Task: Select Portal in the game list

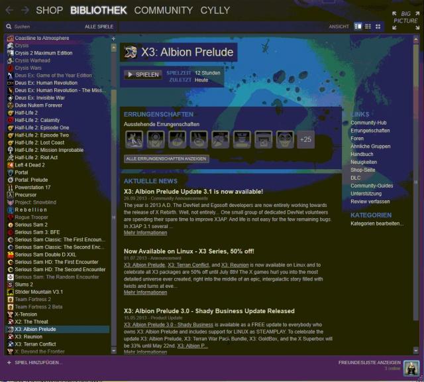Action: click(58, 172)
